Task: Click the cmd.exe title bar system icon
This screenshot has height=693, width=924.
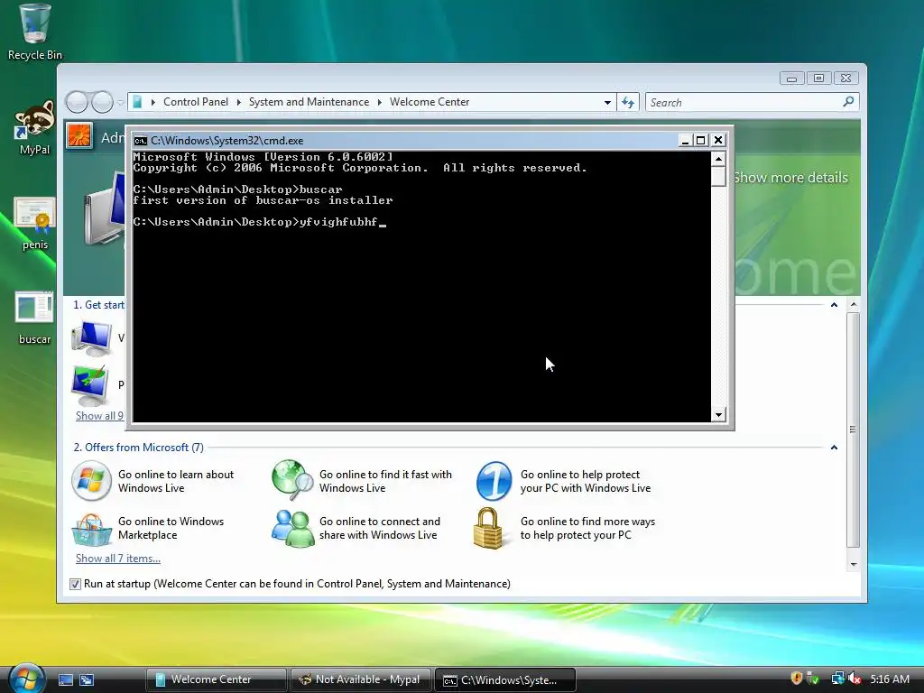Action: 140,140
